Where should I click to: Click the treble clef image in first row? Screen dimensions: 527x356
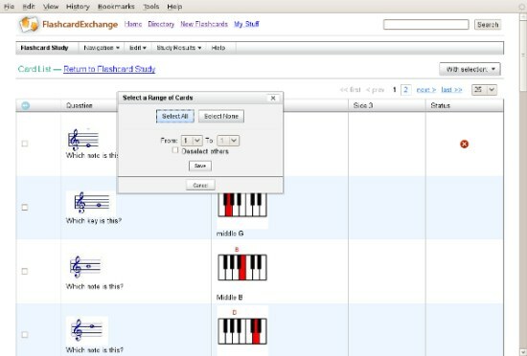(83, 140)
